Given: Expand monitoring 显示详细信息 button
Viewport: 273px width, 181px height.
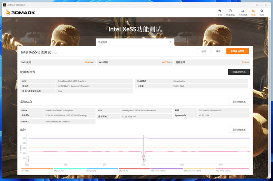Looking at the screenshot, I should coord(239,130).
